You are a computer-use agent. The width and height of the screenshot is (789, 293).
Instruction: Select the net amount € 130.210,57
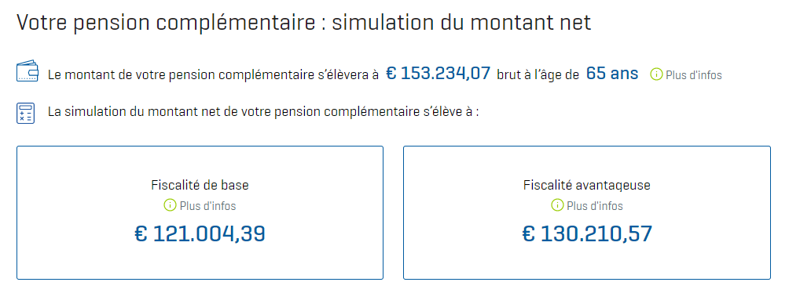(x=587, y=233)
